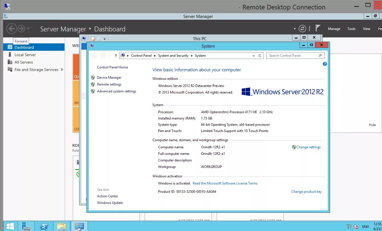Click Control Panel in the address breadcrumb

(141, 56)
